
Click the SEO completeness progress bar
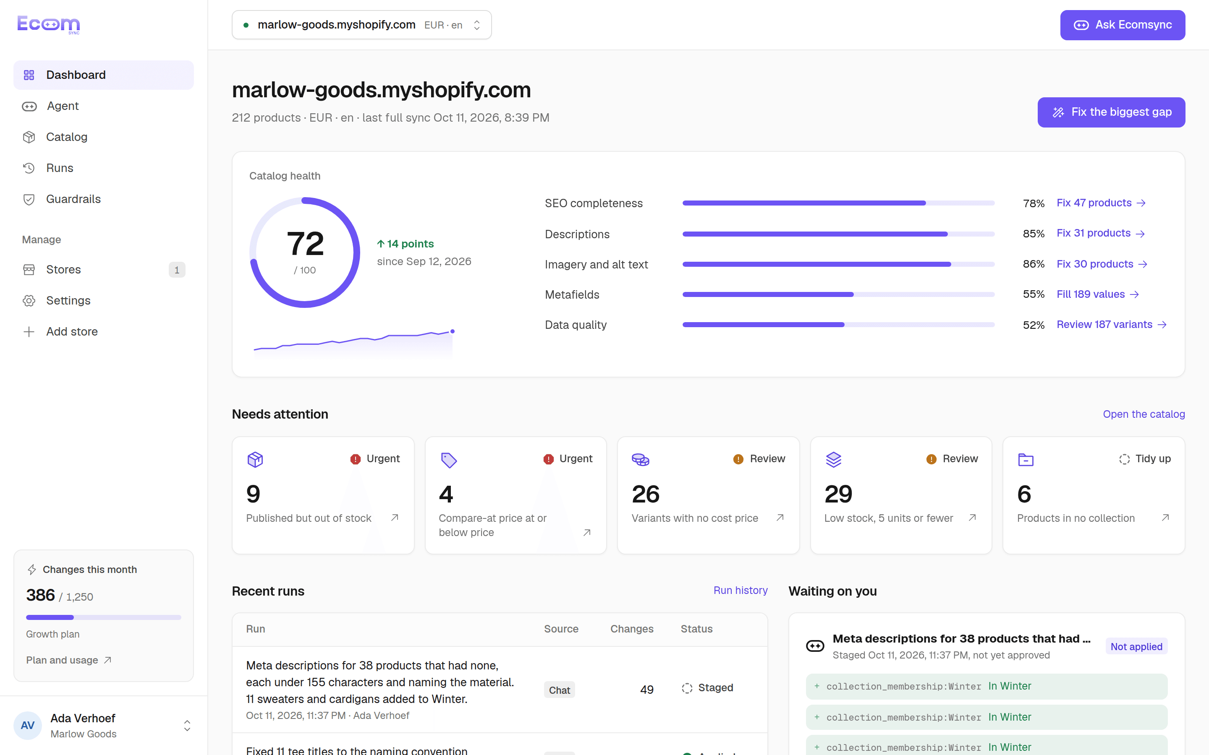tap(838, 203)
